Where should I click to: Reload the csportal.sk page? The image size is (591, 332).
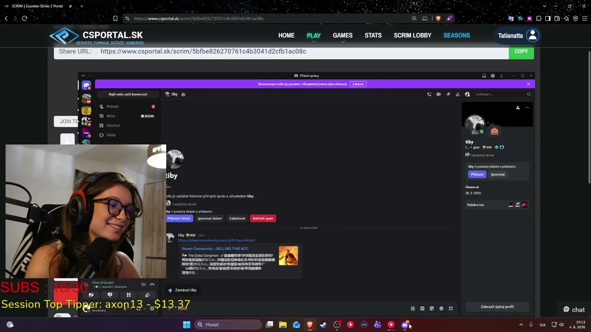click(24, 18)
